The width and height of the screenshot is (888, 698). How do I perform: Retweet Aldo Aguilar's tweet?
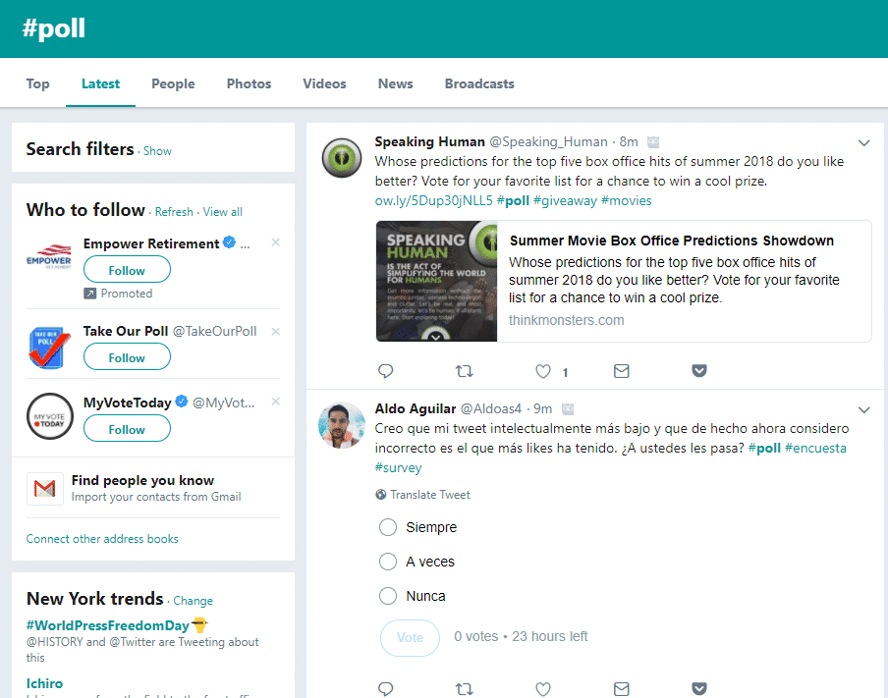coord(464,688)
